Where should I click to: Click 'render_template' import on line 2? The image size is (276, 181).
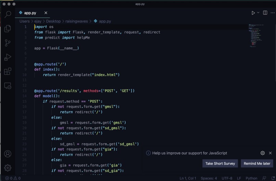[x=104, y=32]
